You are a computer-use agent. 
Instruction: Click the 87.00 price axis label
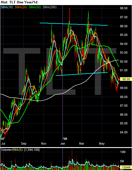[124, 106]
